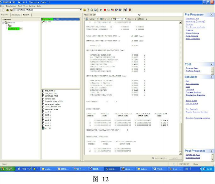Click the yellow folder icon after the path box

(84, 10)
